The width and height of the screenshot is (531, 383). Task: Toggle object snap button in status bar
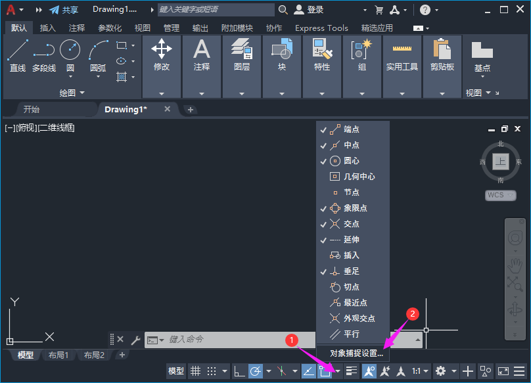click(x=325, y=371)
